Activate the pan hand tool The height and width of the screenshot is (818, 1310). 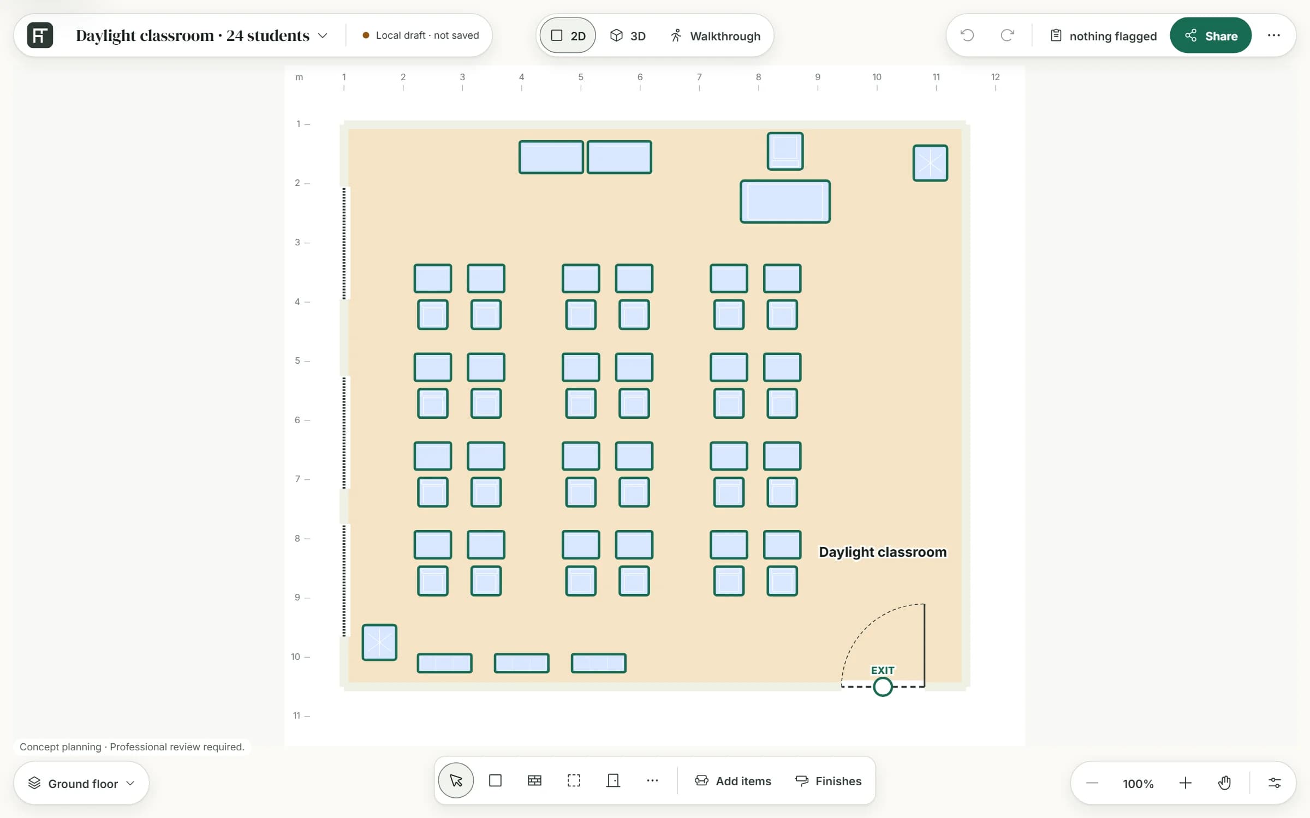click(x=1224, y=783)
